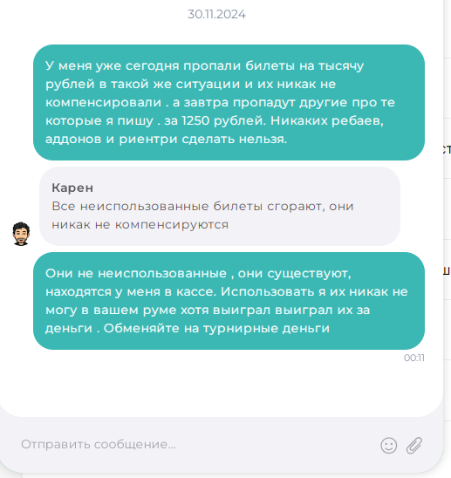Click Karen's support agent avatar

[21, 234]
